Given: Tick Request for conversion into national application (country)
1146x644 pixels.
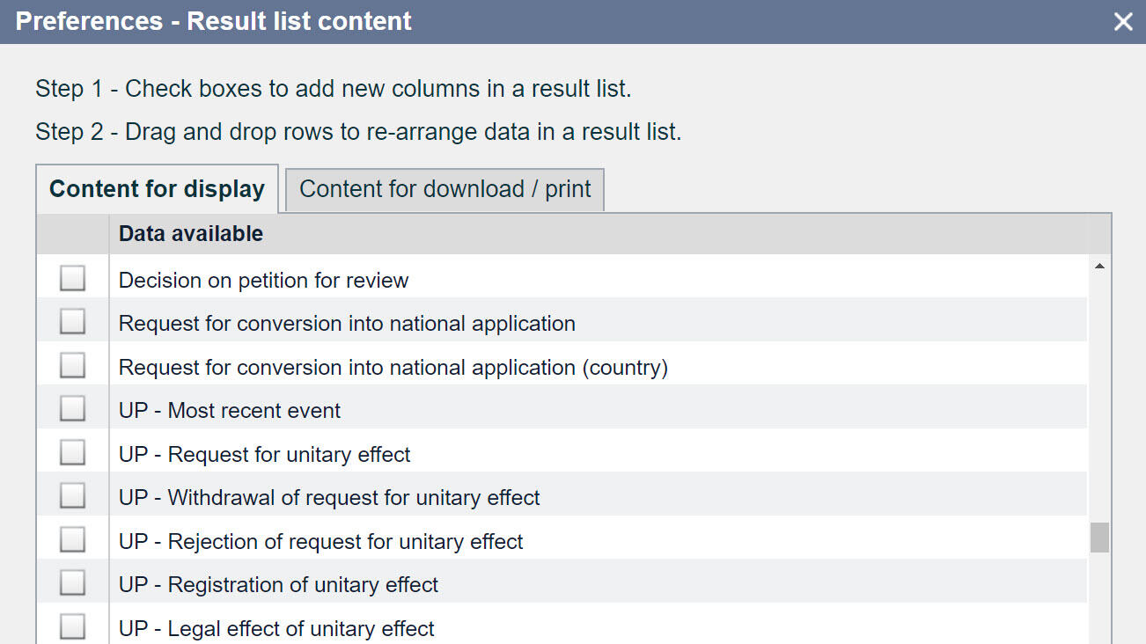Looking at the screenshot, I should [x=72, y=366].
